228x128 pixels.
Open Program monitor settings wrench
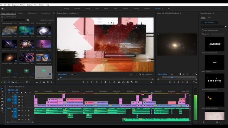[140, 74]
